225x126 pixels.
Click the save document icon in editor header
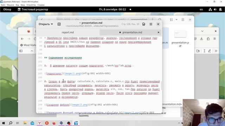144,24
